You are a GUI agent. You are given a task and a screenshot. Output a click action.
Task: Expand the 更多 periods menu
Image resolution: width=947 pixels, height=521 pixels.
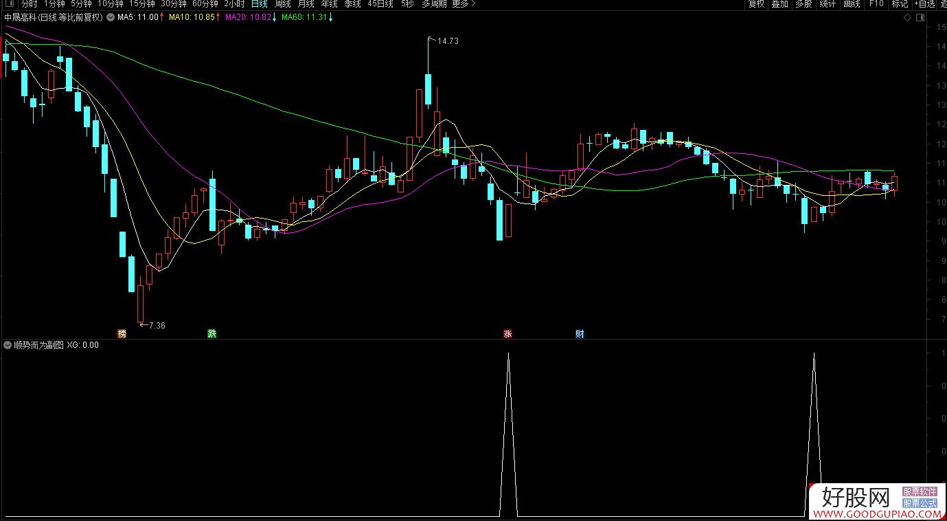coord(463,4)
